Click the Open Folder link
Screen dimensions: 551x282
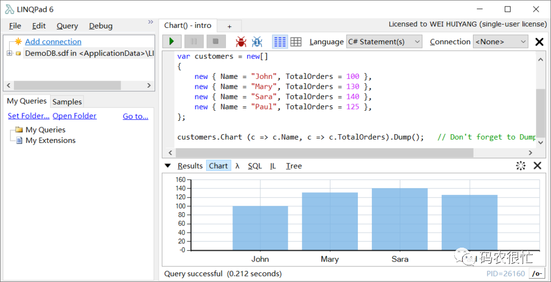pos(74,116)
